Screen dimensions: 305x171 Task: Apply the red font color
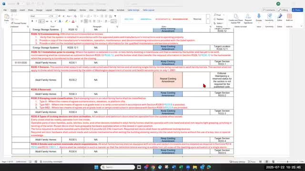73,21
